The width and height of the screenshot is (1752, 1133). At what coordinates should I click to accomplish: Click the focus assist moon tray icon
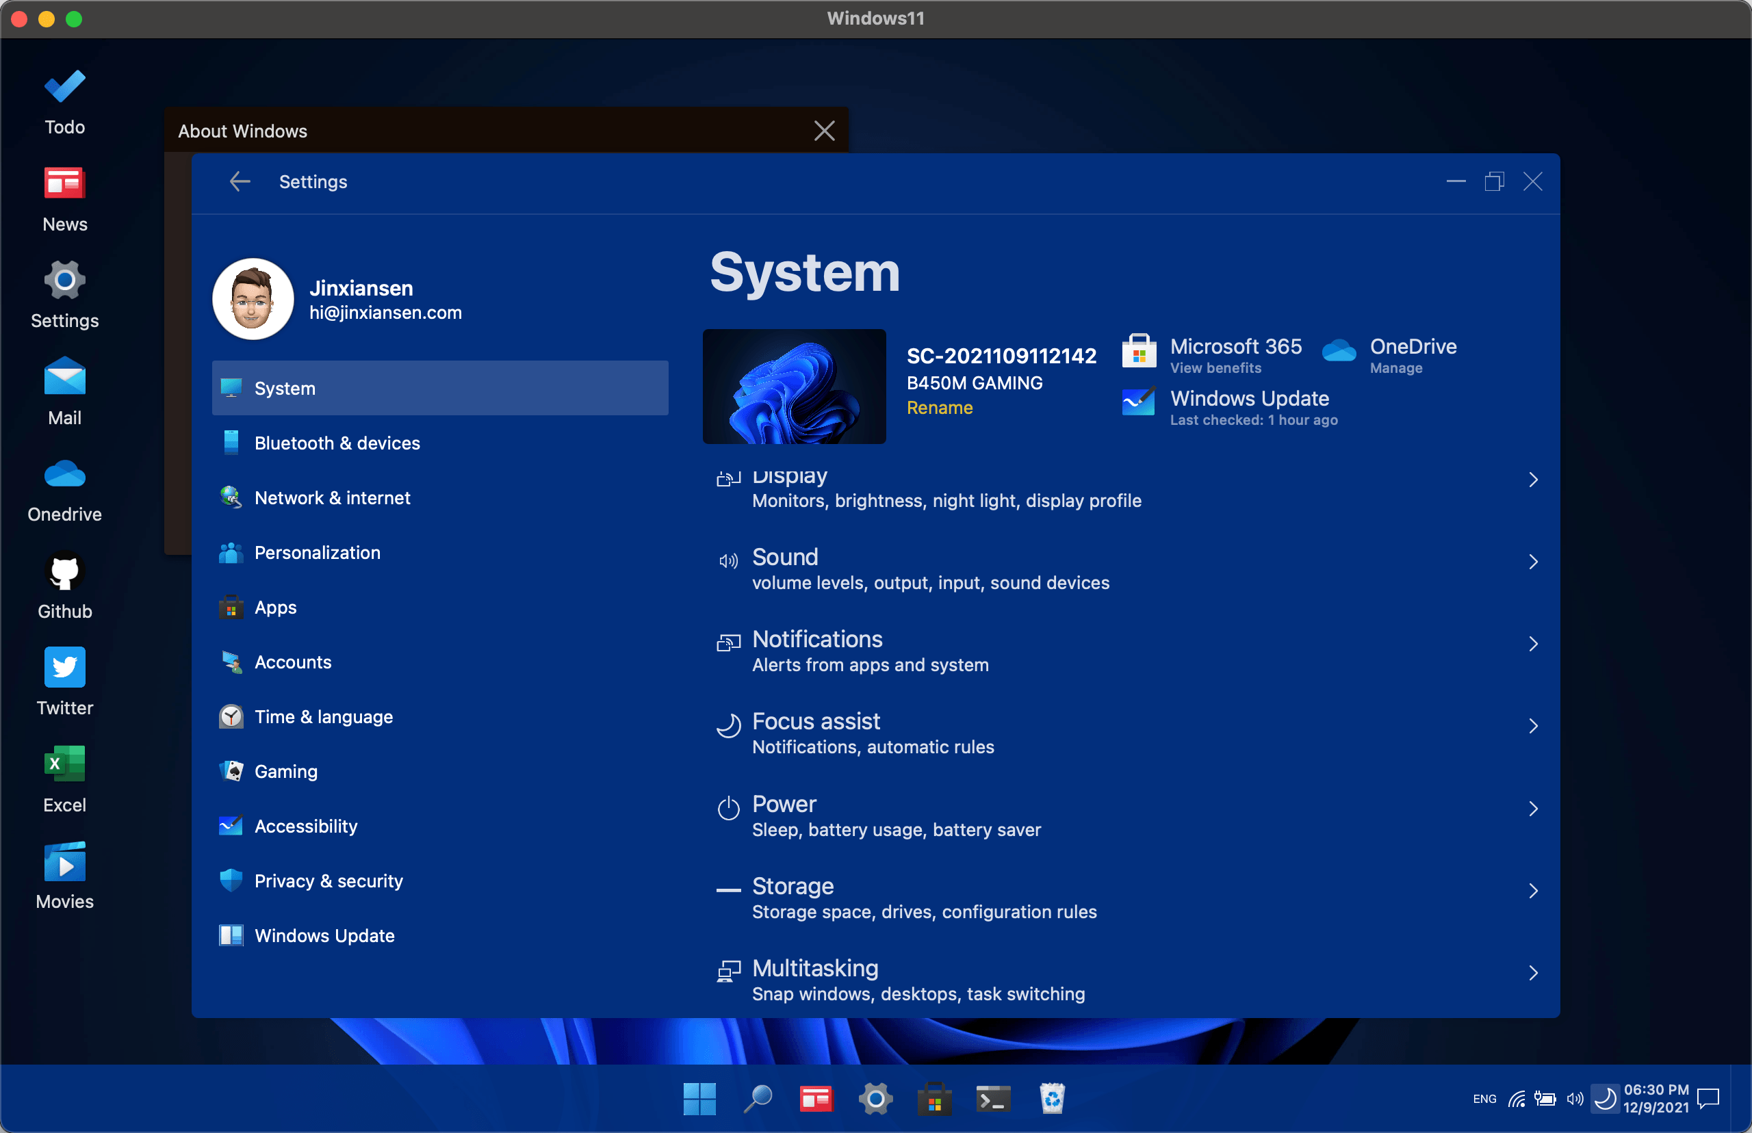pyautogui.click(x=1604, y=1099)
